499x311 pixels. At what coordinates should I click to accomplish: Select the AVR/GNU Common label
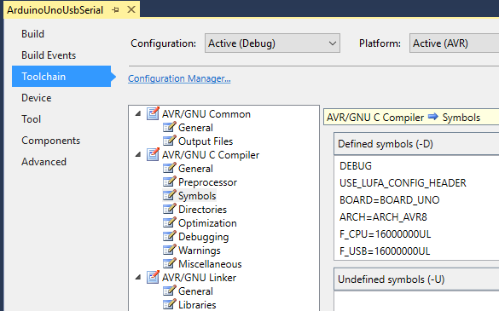(206, 114)
